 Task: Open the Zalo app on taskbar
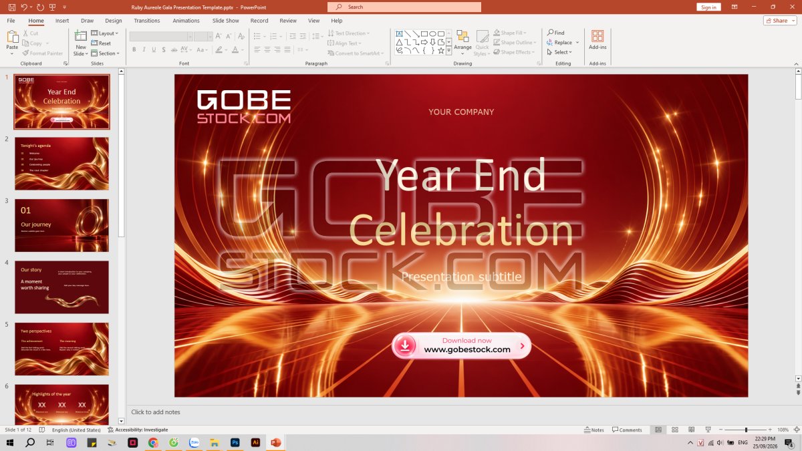coord(194,442)
